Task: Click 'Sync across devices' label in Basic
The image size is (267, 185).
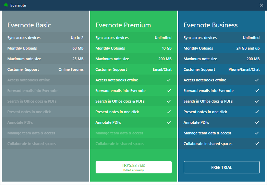Action: pyautogui.click(x=24, y=38)
